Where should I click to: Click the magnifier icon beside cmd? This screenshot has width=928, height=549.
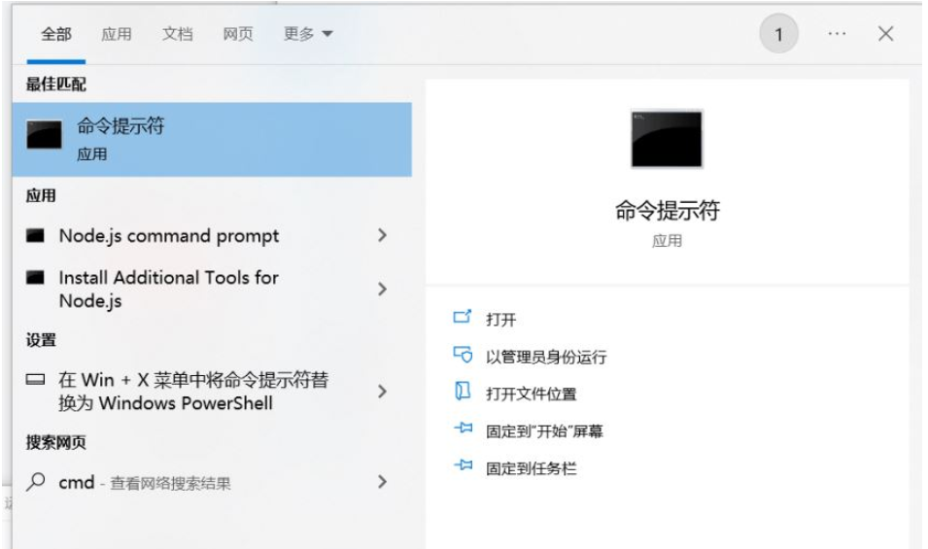(x=36, y=482)
